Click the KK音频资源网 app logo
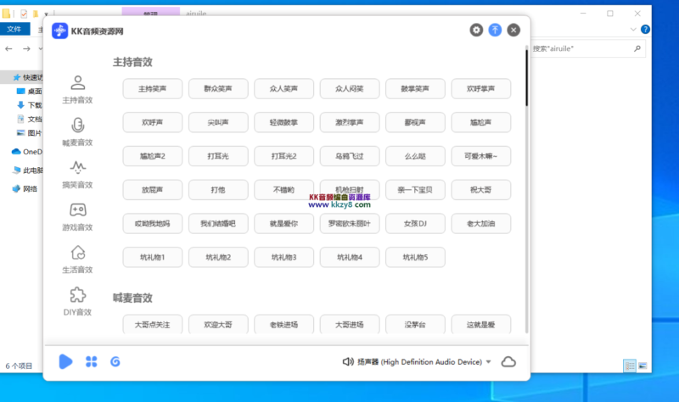The width and height of the screenshot is (679, 402). click(59, 31)
